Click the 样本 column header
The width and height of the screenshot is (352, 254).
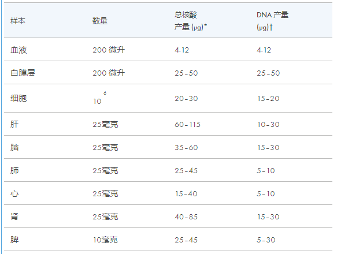click(18, 21)
